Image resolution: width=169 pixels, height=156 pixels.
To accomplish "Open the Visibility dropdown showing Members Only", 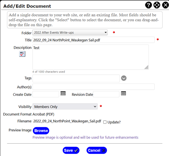I will click(x=65, y=106).
